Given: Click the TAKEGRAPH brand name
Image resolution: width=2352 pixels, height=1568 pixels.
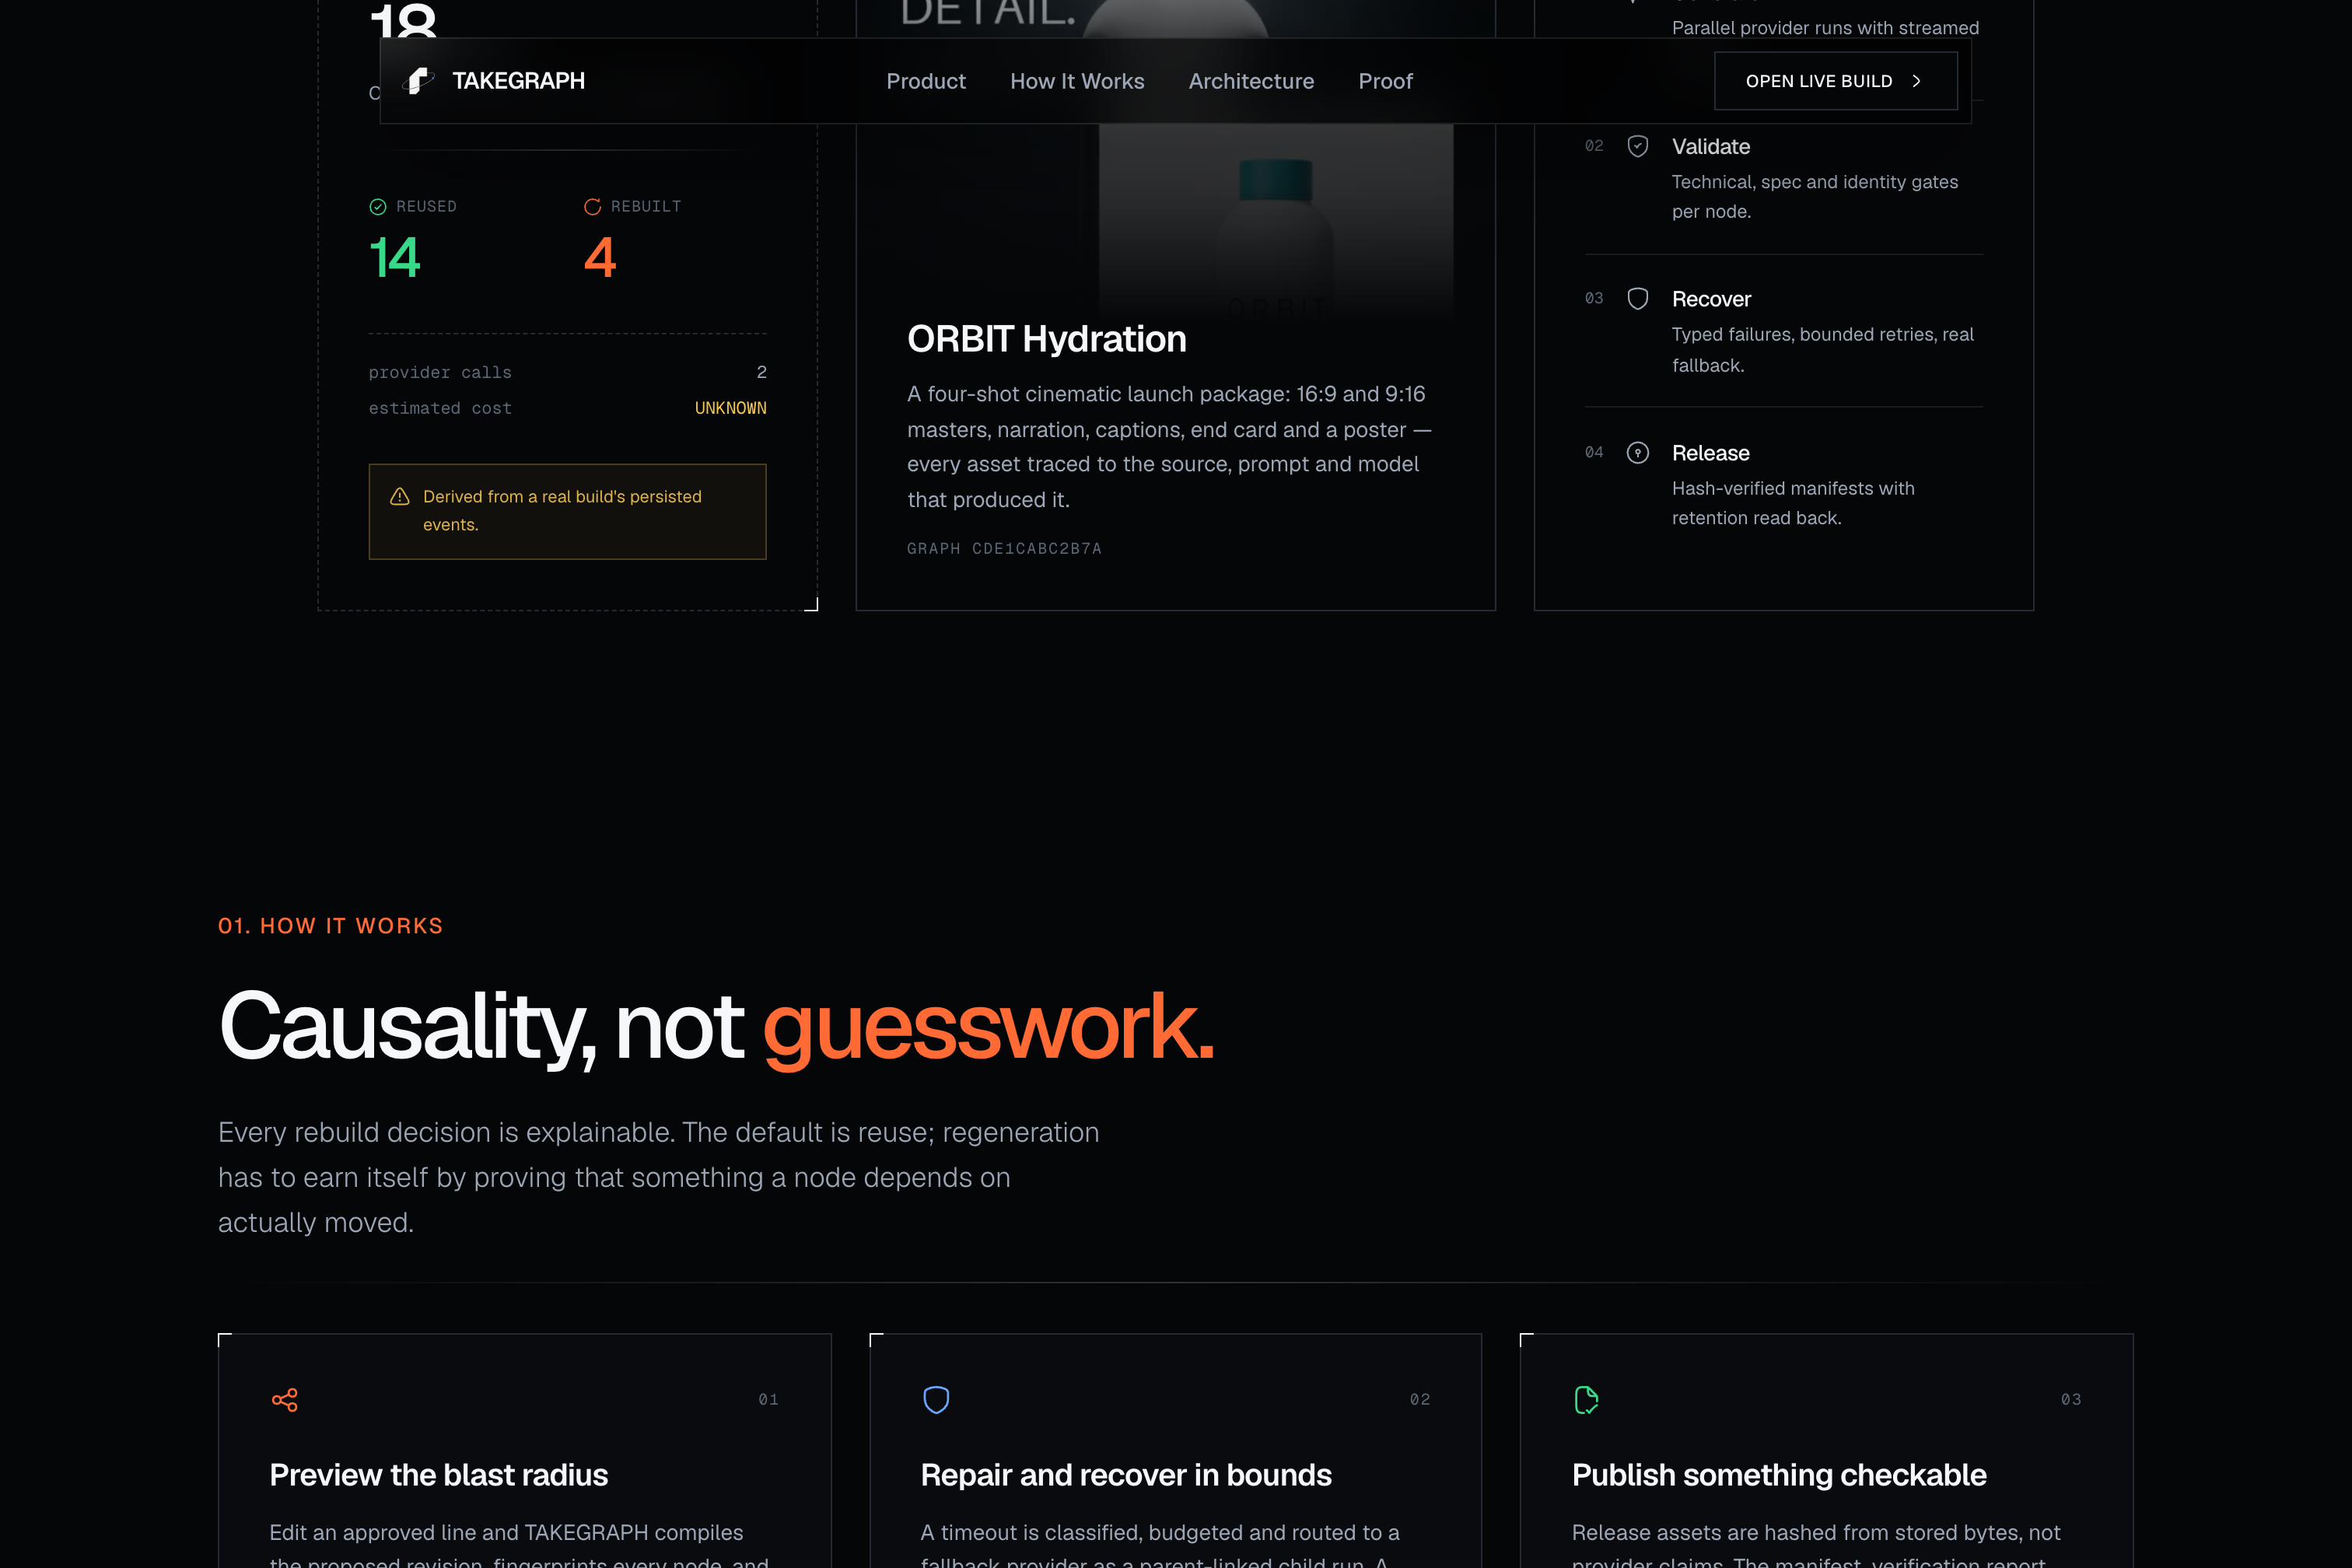Looking at the screenshot, I should pos(518,81).
